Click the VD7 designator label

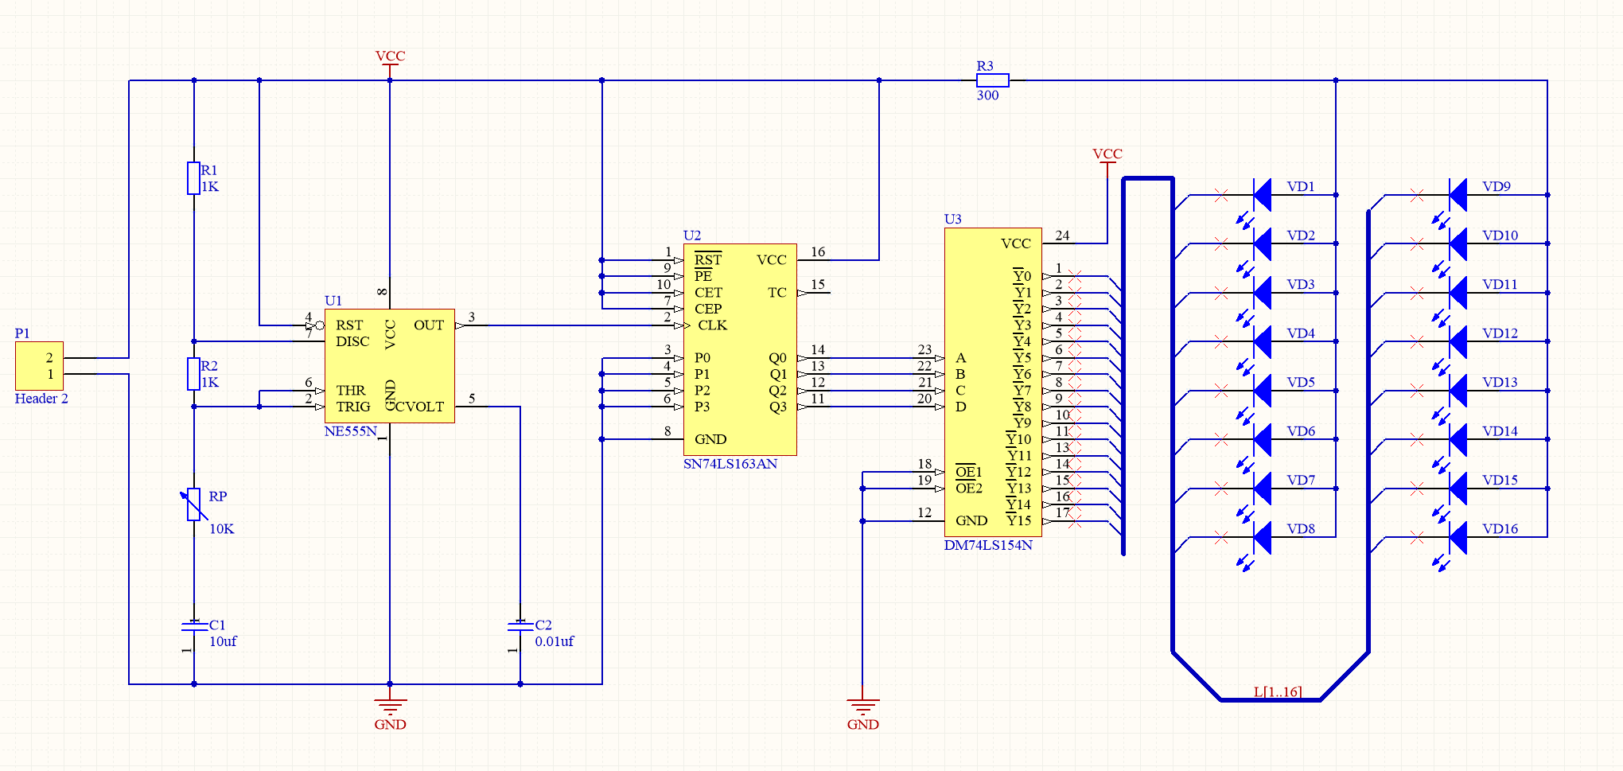[1301, 481]
